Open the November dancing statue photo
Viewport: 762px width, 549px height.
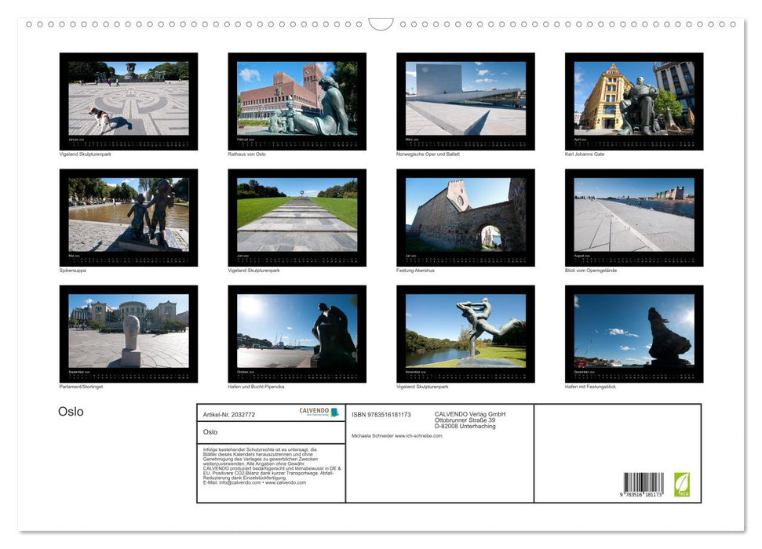465,333
